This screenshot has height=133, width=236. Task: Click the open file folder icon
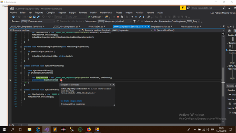(31, 17)
